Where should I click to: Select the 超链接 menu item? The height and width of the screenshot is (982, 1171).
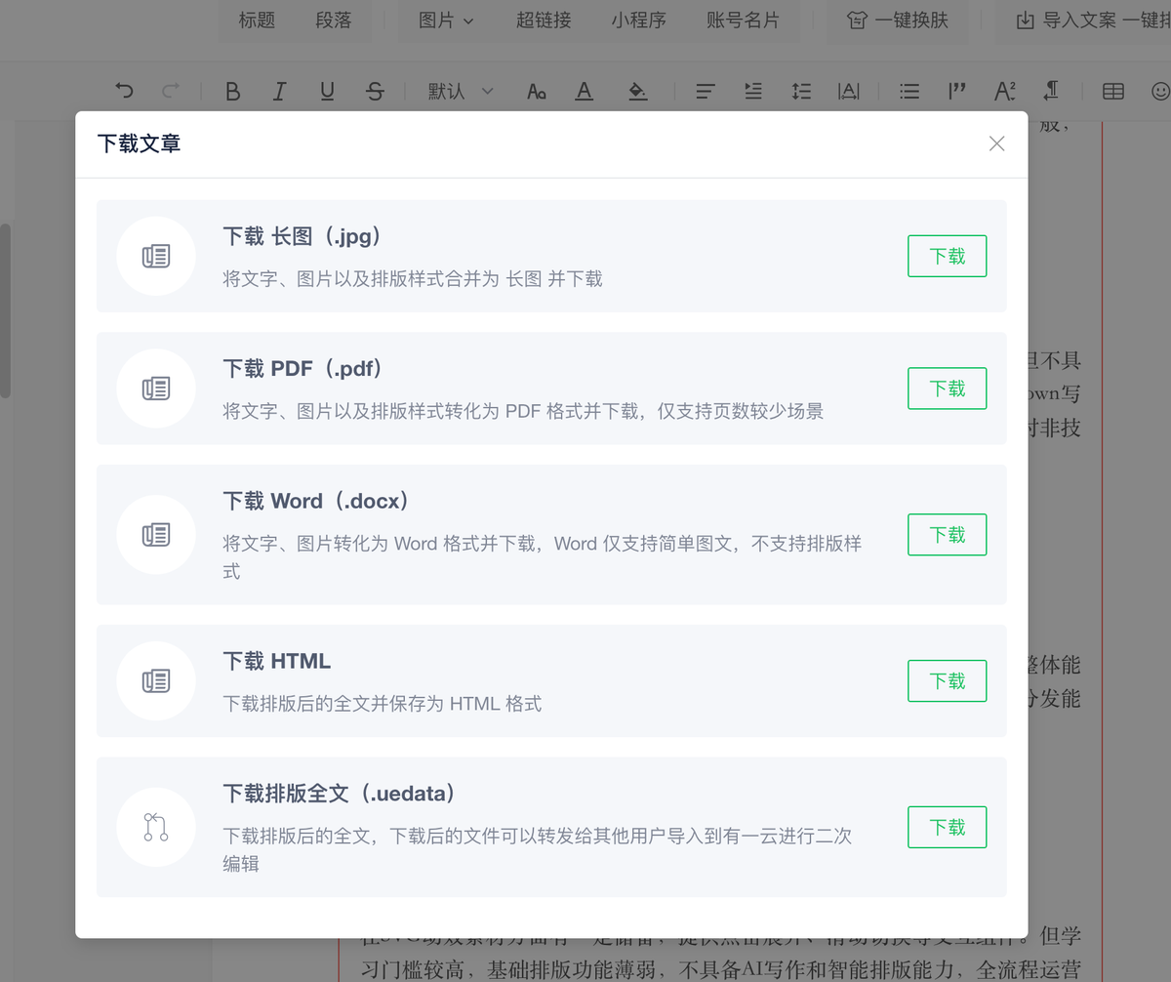click(x=544, y=20)
